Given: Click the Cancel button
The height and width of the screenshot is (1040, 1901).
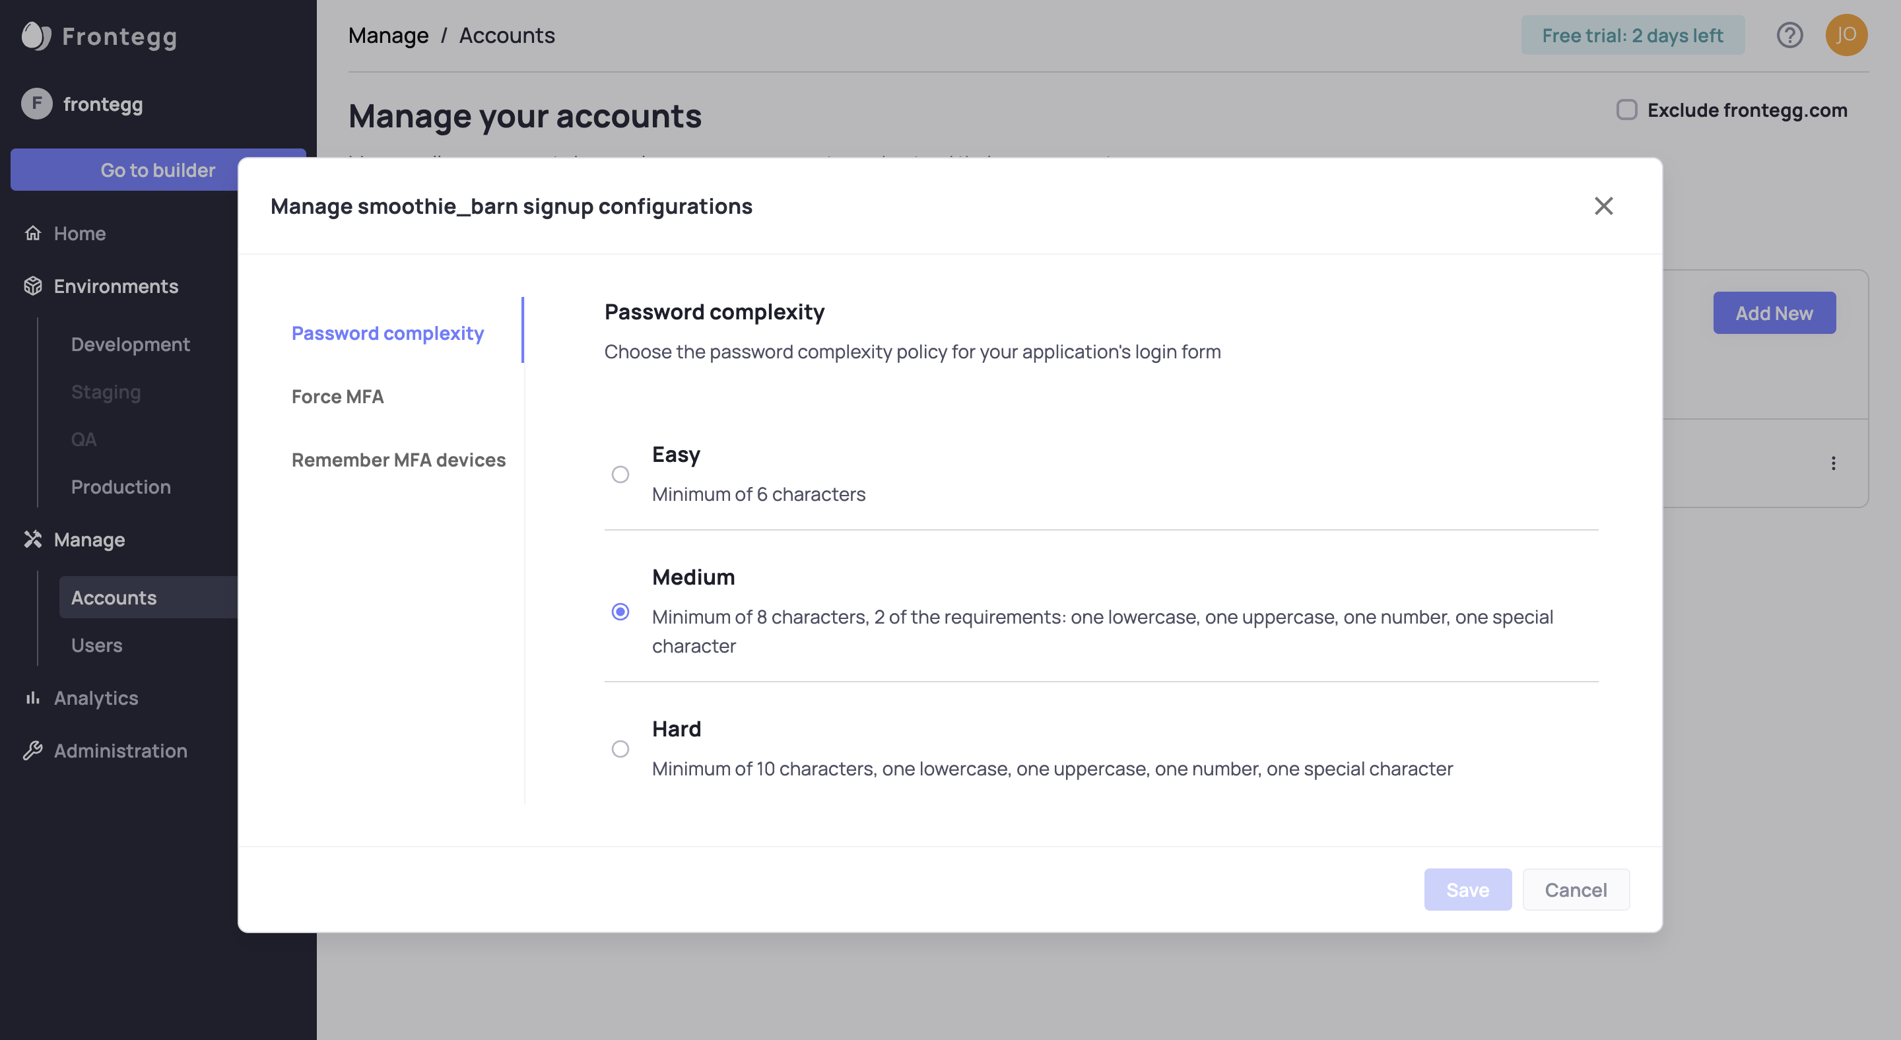Looking at the screenshot, I should pos(1576,890).
